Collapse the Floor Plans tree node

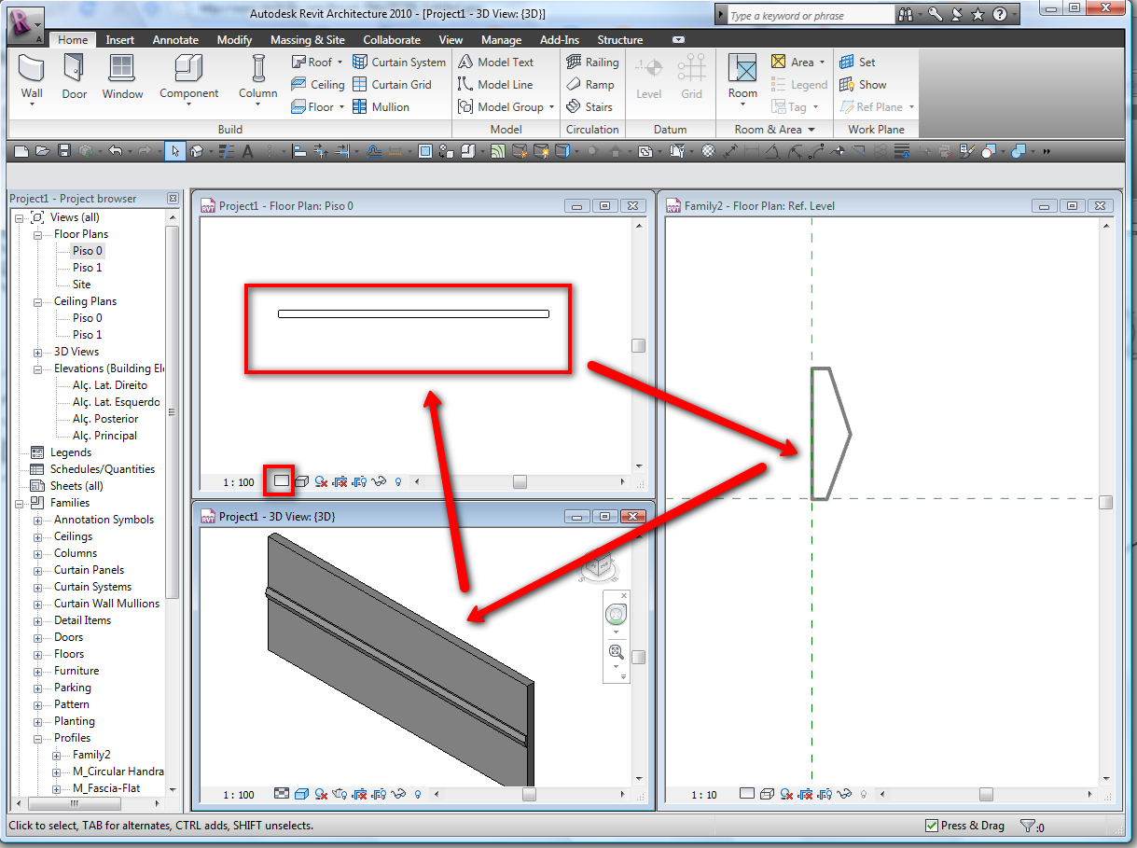pyautogui.click(x=38, y=234)
